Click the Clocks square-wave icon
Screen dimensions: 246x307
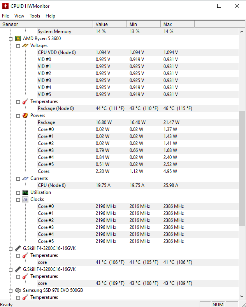[25, 199]
